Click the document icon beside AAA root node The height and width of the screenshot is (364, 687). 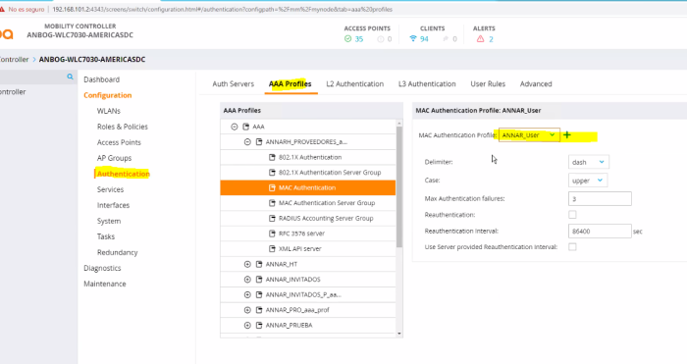coord(245,127)
